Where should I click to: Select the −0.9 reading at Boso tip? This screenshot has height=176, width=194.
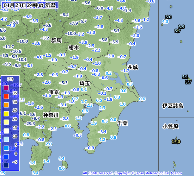tap(90, 148)
